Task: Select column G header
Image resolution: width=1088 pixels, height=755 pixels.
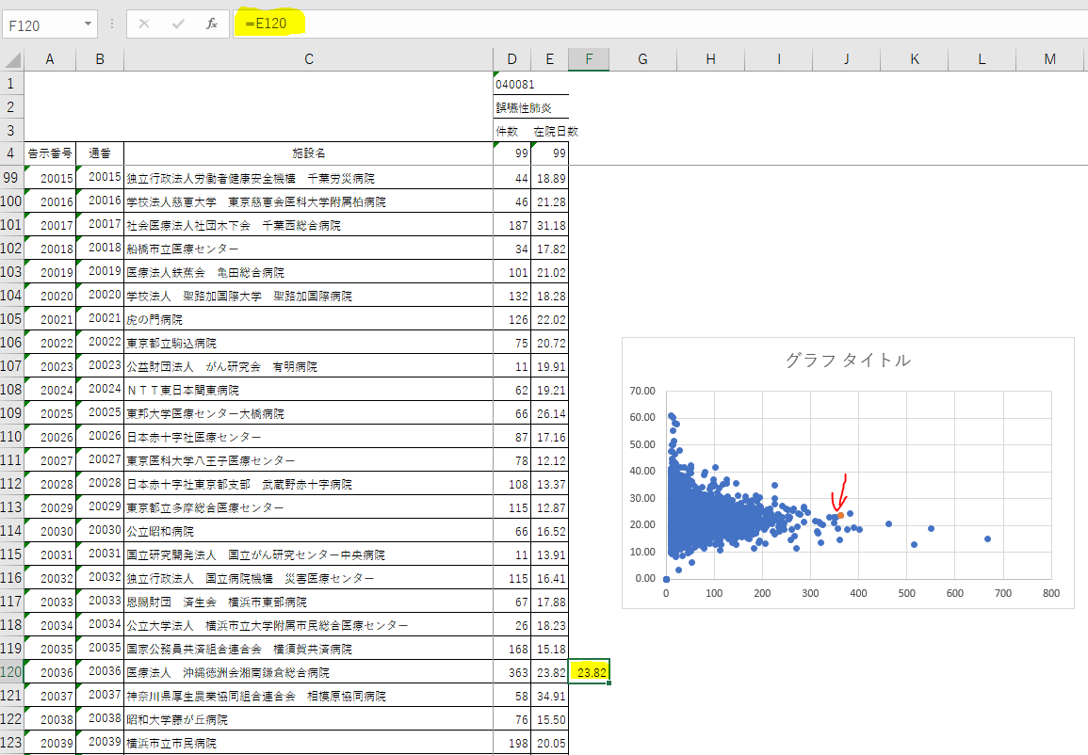Action: 642,59
